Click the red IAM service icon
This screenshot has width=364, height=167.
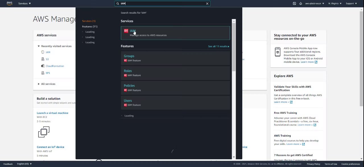click(126, 31)
